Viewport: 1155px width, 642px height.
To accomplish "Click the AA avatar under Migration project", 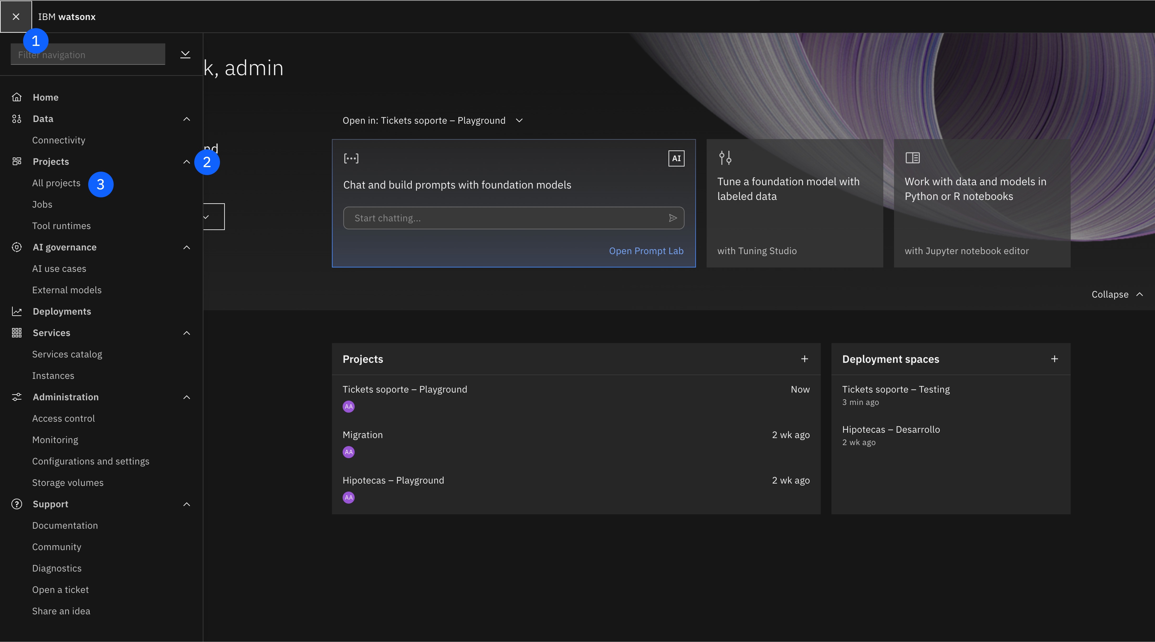I will [348, 452].
